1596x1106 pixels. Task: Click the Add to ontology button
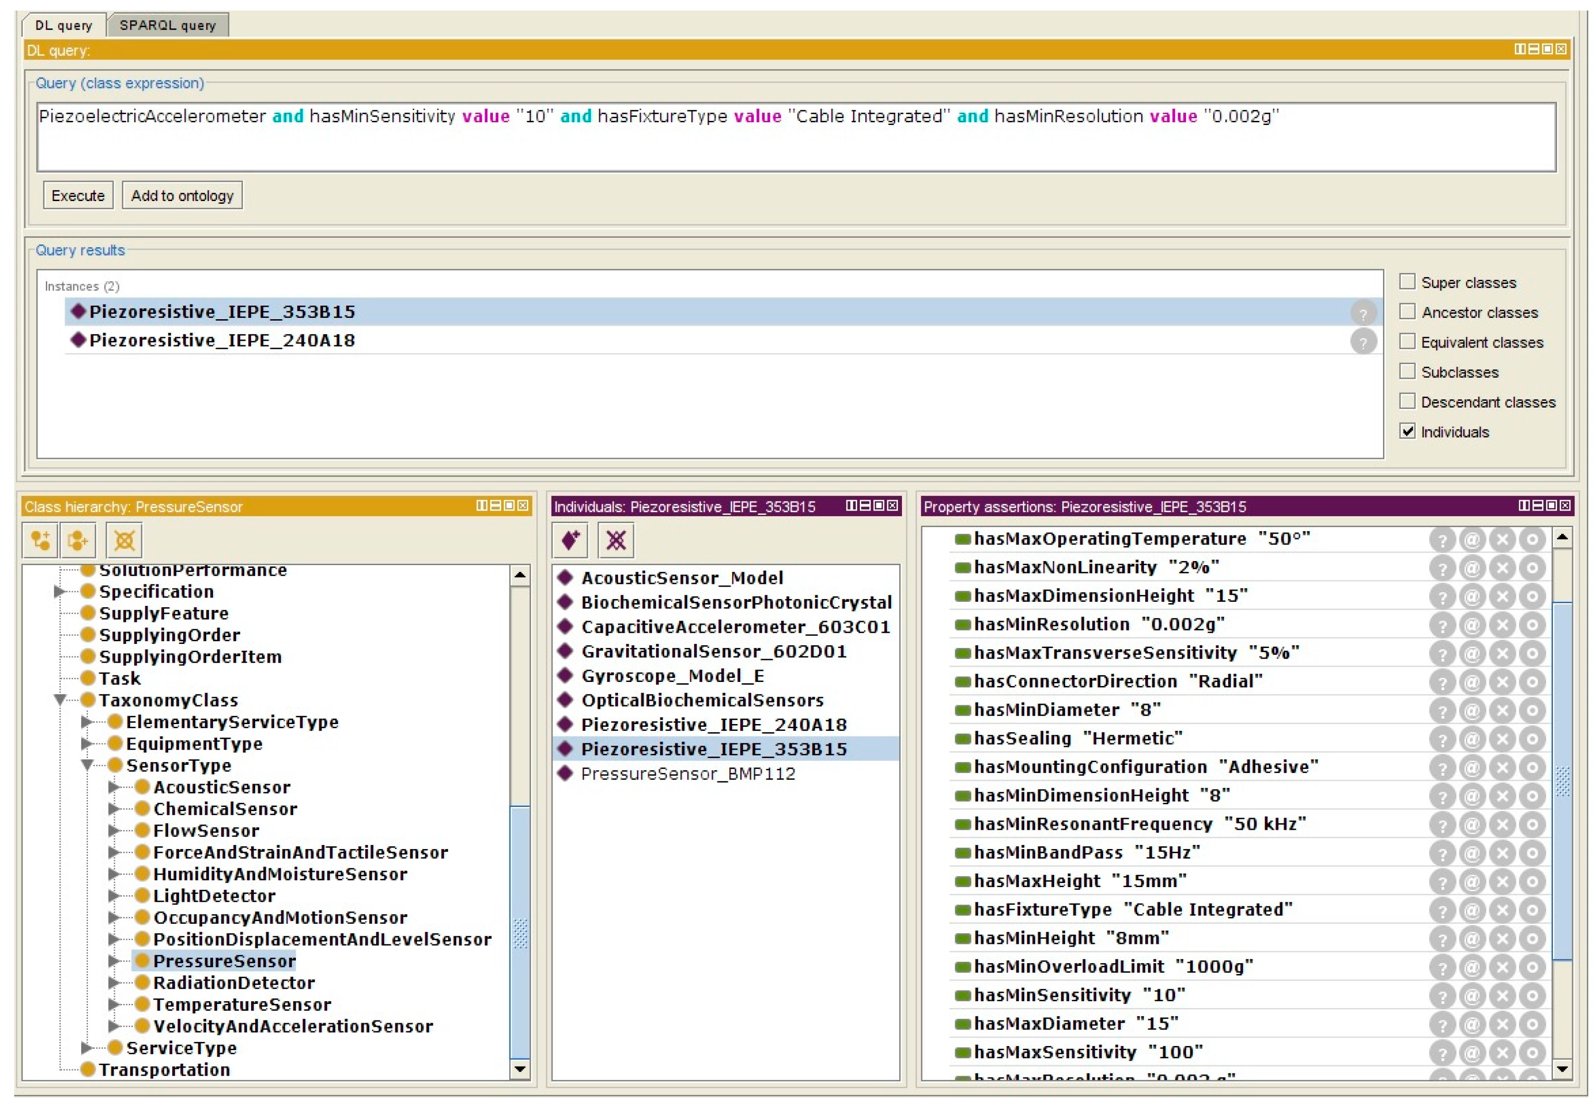181,196
